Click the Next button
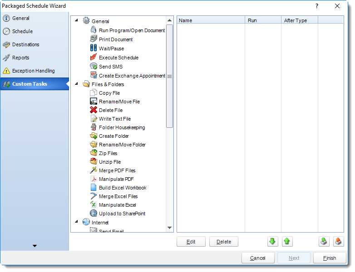355x272 pixels. pos(294,258)
